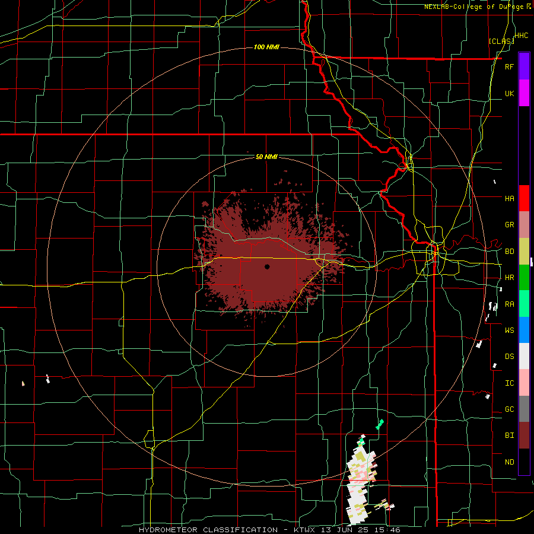Screen dimensions: 534x534
Task: Click the 'GR' legend label
Action: click(509, 225)
